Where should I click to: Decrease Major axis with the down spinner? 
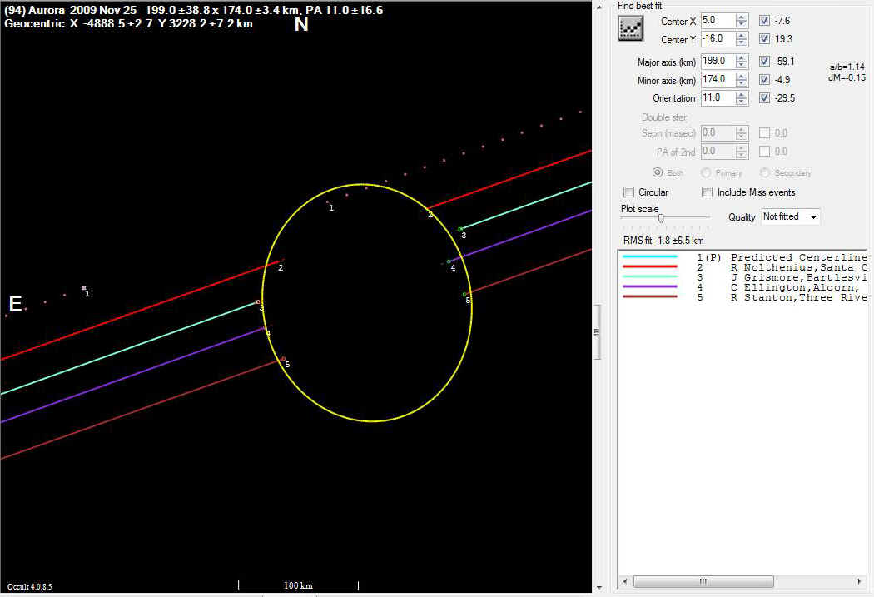[742, 65]
